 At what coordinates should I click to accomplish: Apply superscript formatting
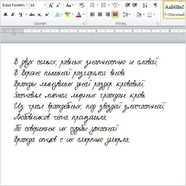(47, 15)
